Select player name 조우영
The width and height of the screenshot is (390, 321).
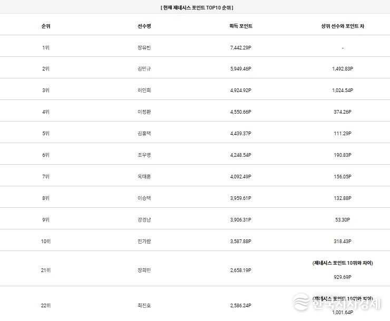pos(144,155)
